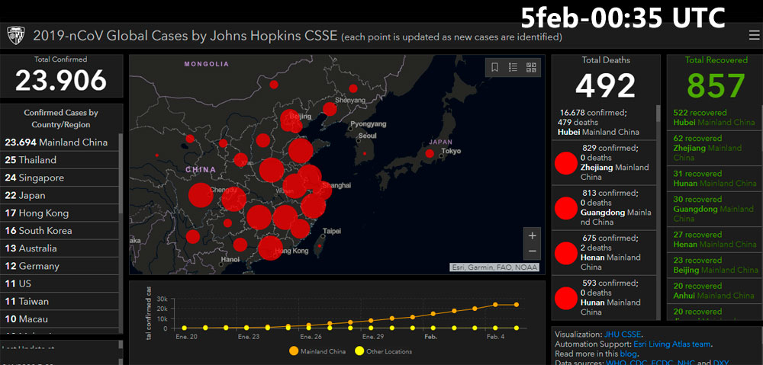The height and width of the screenshot is (365, 763).
Task: Select US in country list
Action: tap(60, 283)
